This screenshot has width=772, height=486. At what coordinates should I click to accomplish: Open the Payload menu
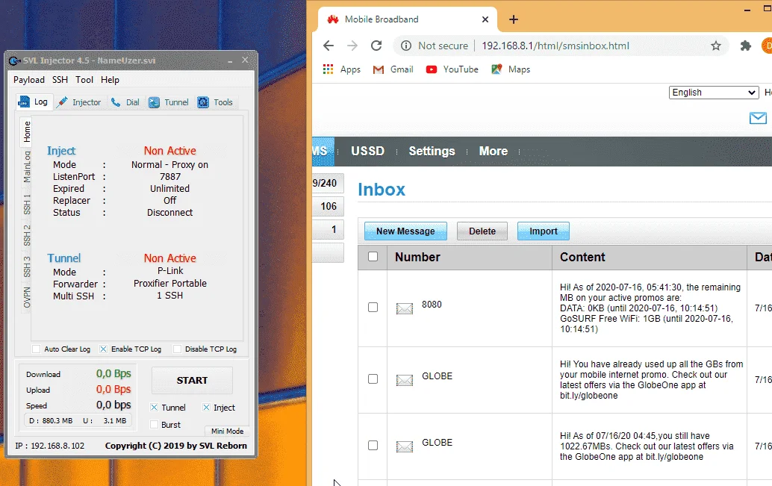[28, 80]
